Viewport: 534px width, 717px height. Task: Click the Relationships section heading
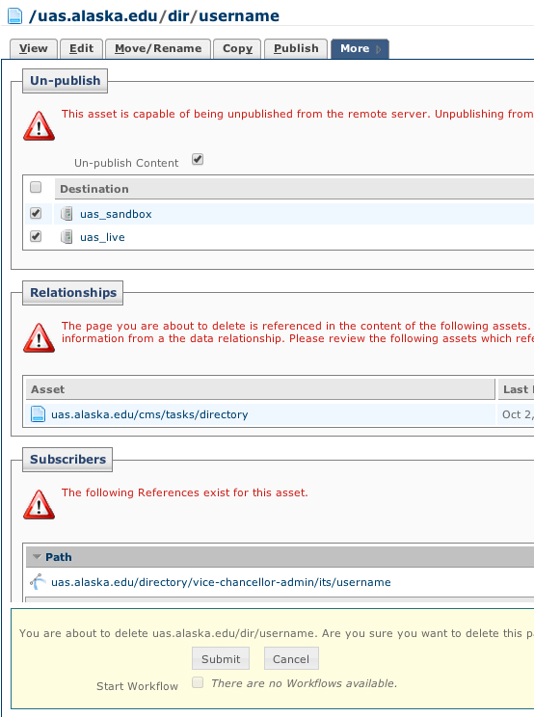point(73,293)
